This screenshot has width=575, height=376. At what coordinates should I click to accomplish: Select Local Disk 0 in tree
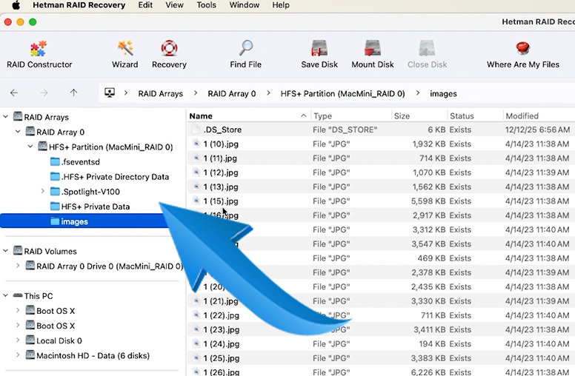(53, 340)
